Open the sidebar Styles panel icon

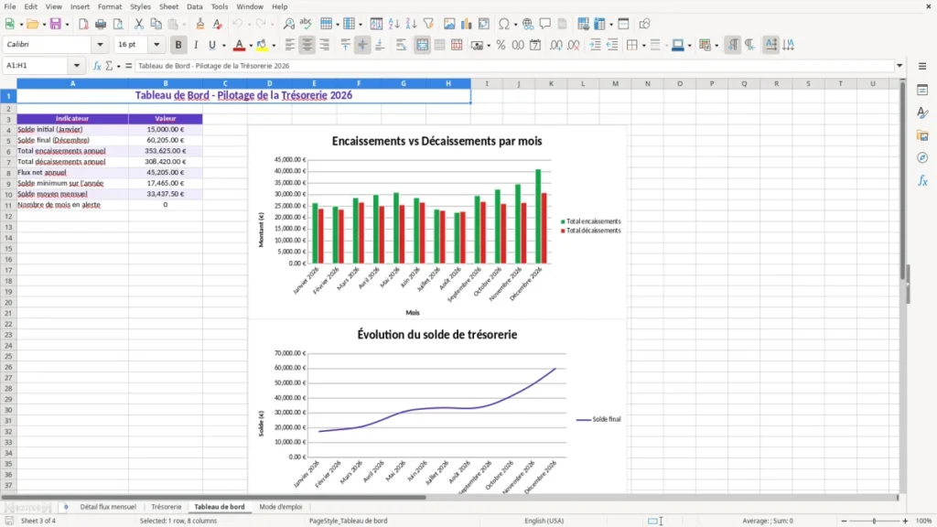(x=922, y=113)
